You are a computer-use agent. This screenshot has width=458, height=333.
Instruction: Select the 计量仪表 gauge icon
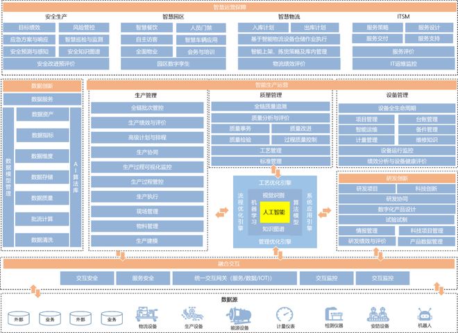[285, 314]
